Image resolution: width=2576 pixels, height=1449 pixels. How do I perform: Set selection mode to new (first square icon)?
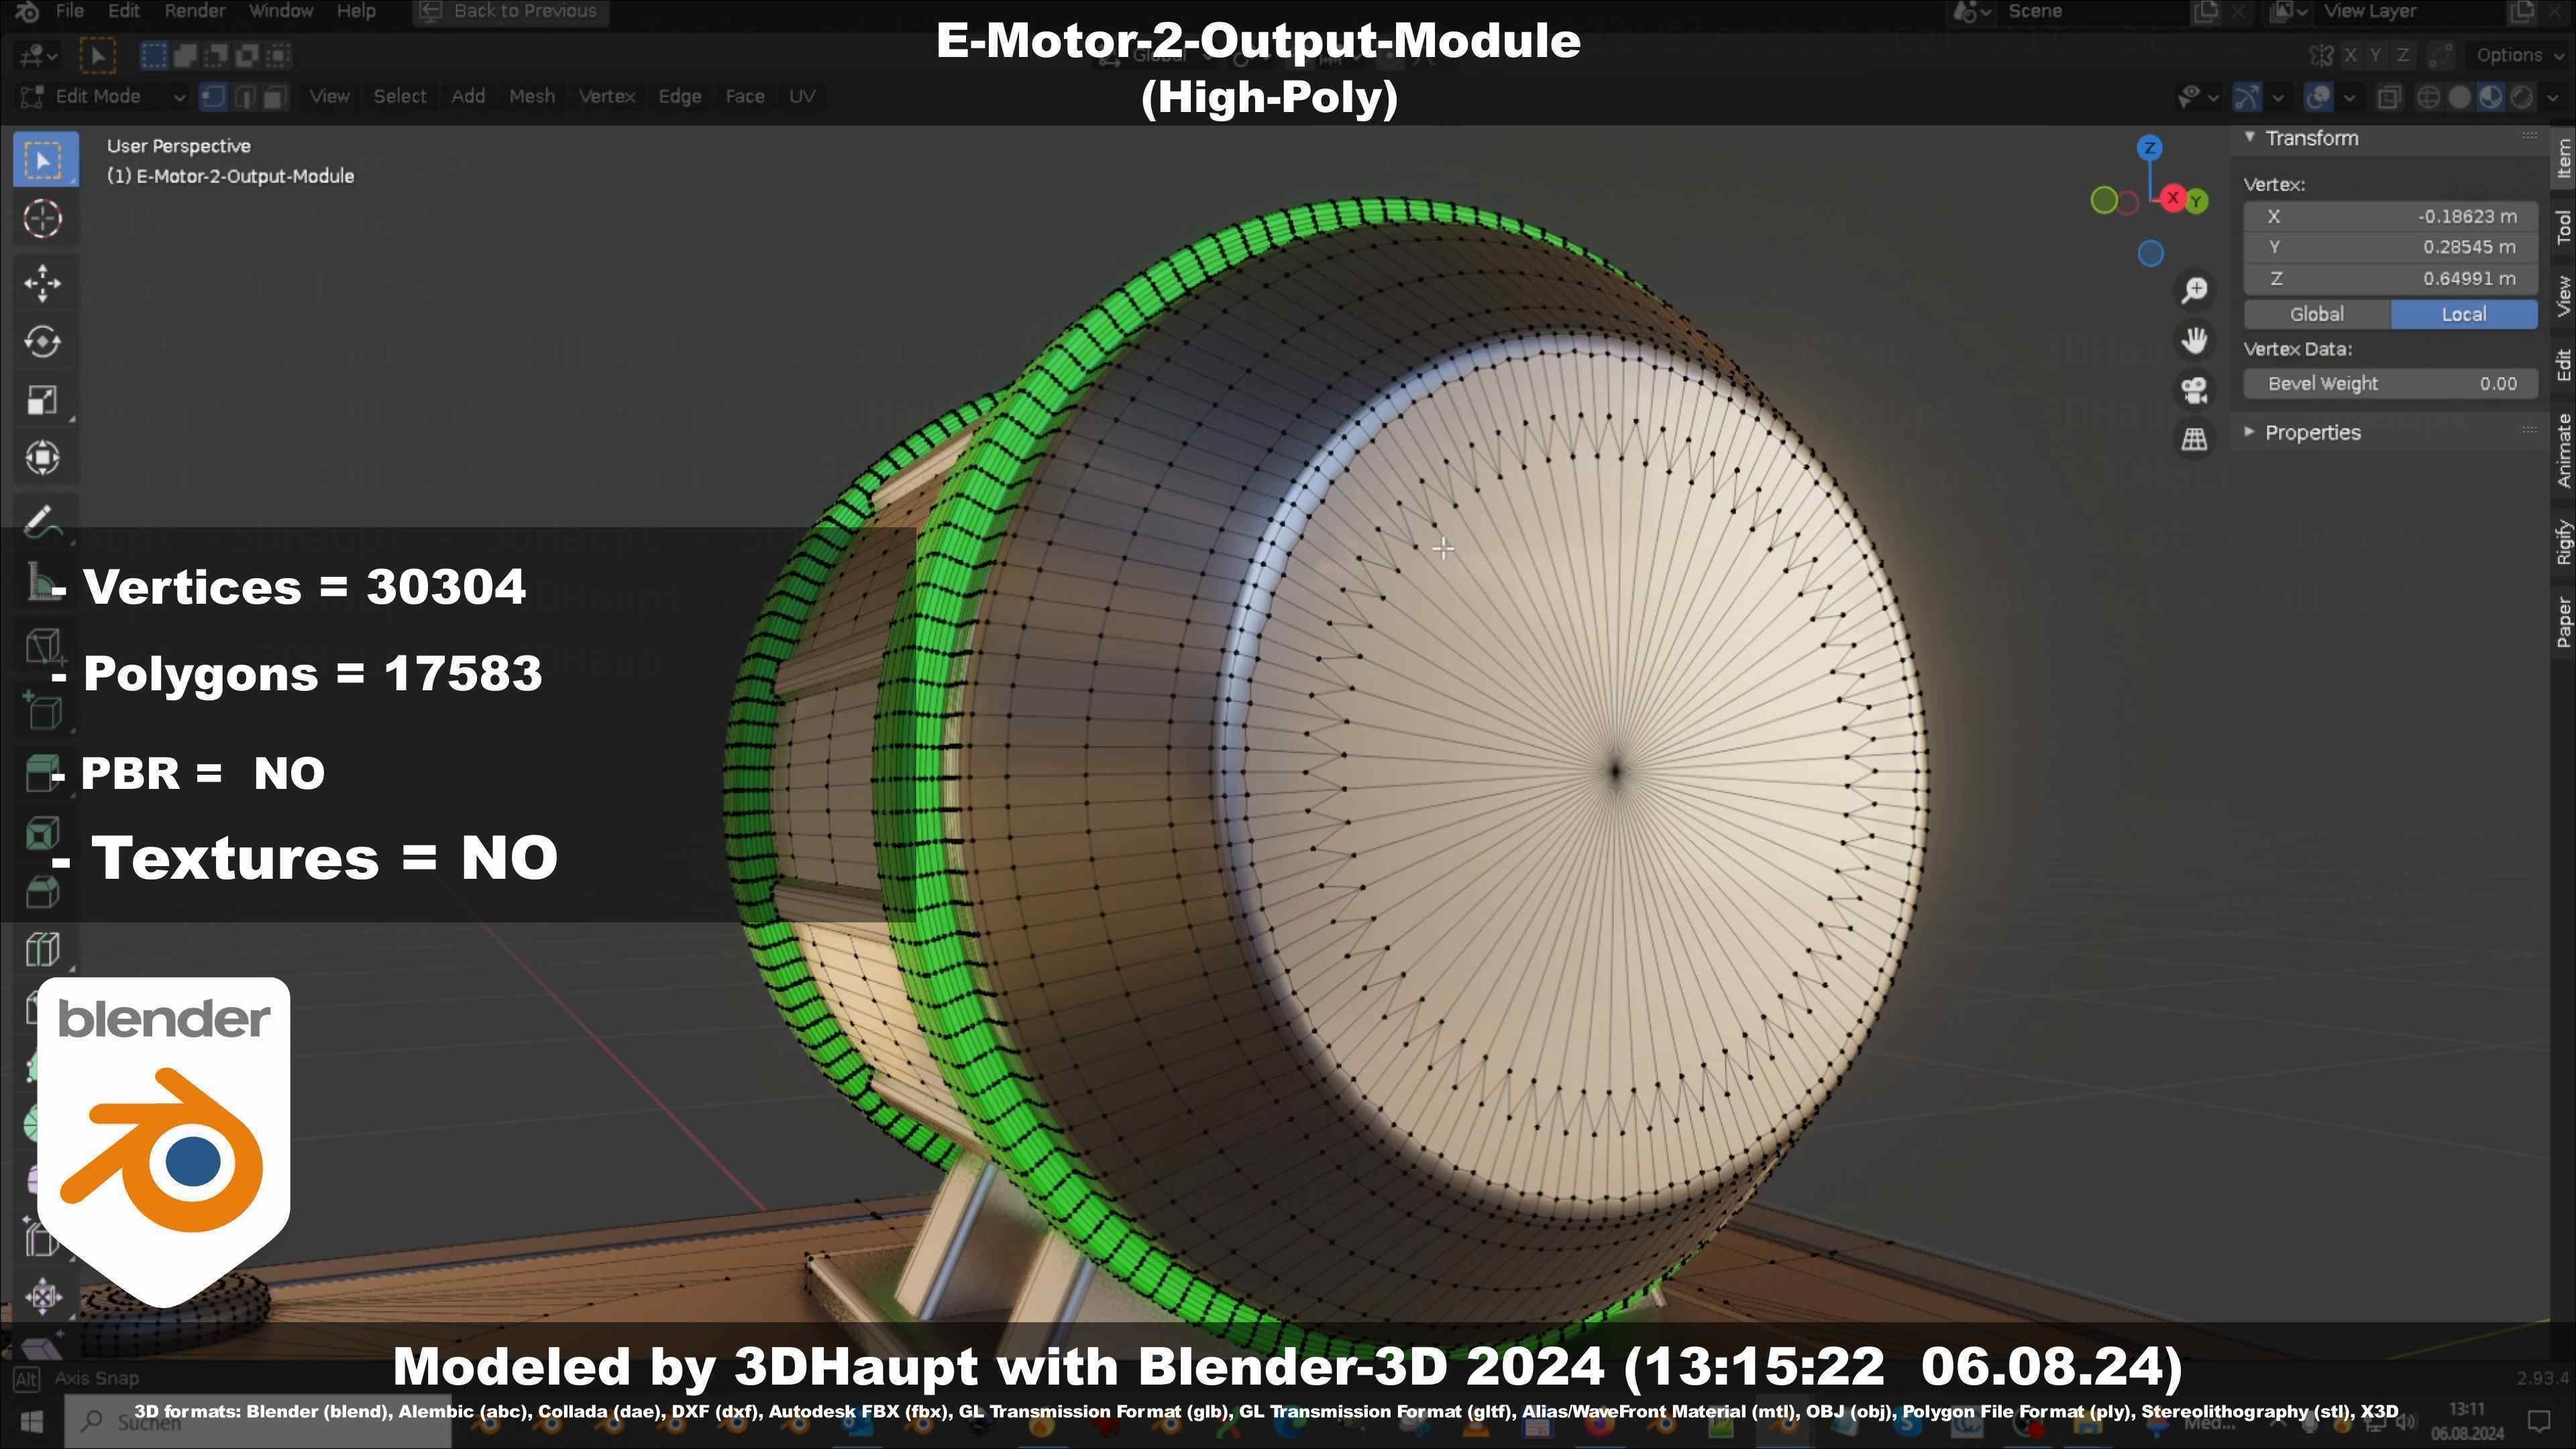pos(153,55)
